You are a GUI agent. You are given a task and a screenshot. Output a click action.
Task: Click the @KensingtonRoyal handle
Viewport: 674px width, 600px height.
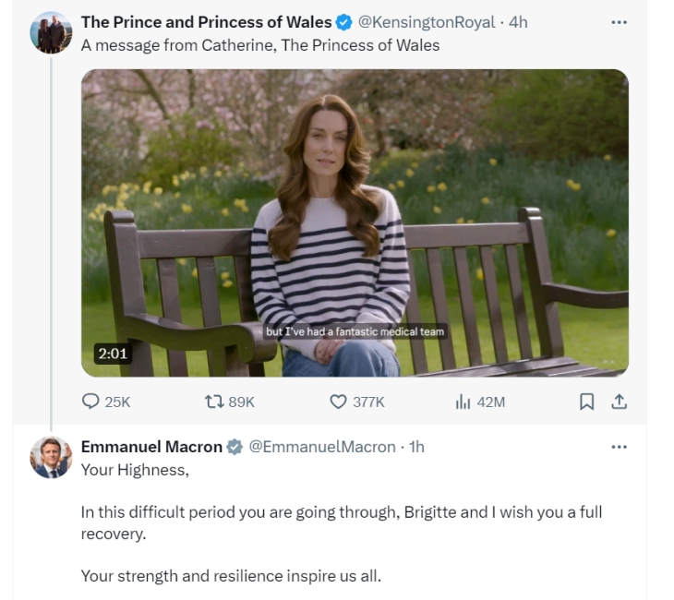pos(426,22)
